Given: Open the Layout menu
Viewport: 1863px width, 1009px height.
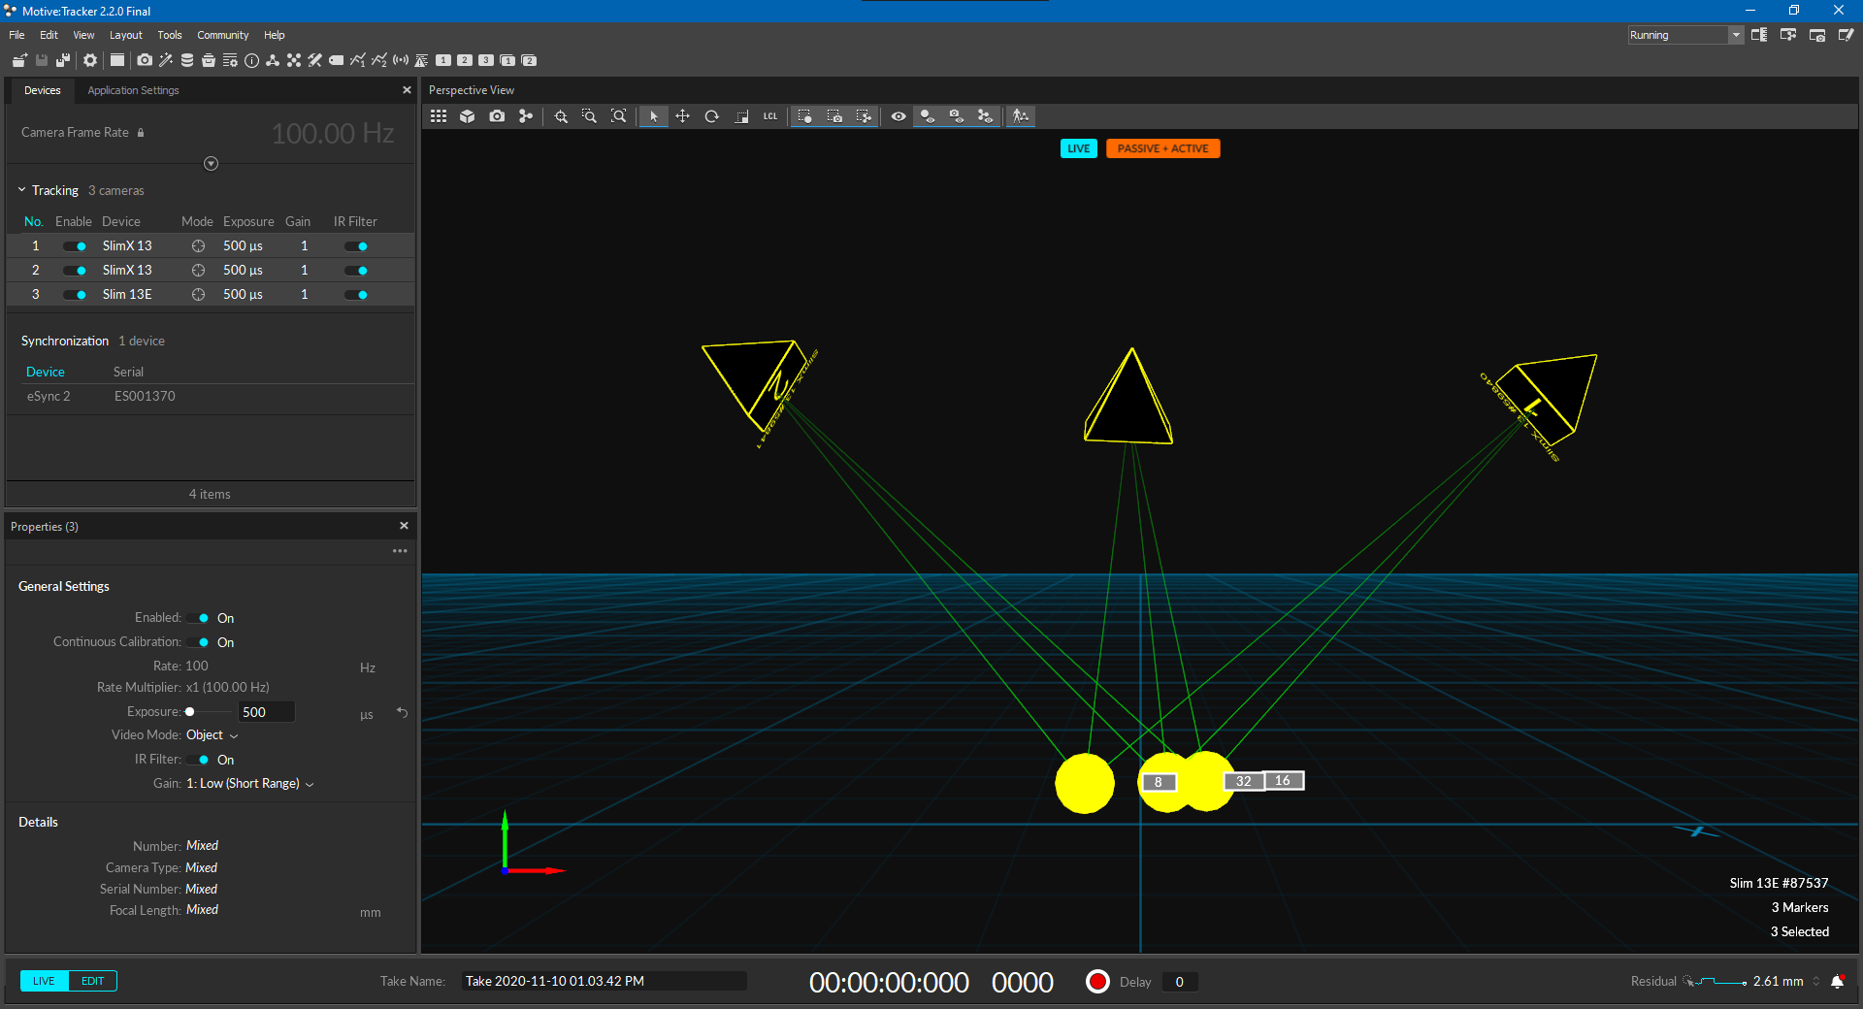Looking at the screenshot, I should pyautogui.click(x=125, y=35).
